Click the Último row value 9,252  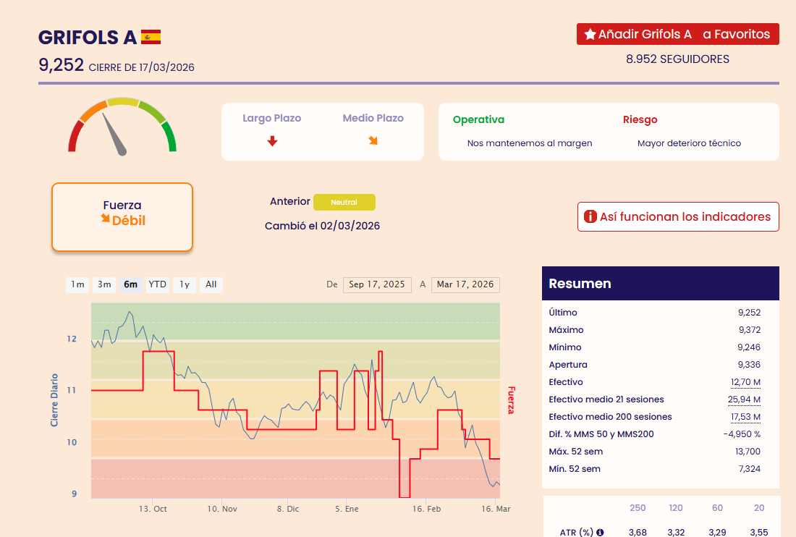[x=749, y=313]
